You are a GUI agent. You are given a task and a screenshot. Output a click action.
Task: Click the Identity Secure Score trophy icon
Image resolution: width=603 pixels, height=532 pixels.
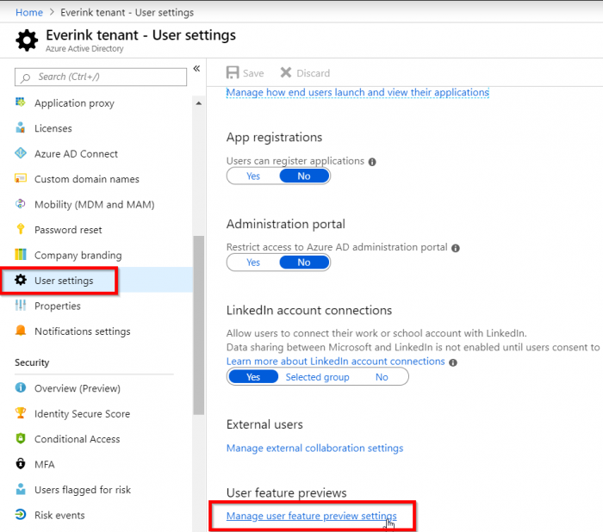point(21,413)
